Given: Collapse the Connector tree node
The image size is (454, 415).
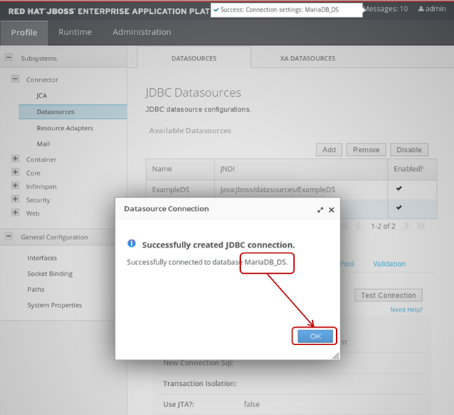Looking at the screenshot, I should point(15,79).
